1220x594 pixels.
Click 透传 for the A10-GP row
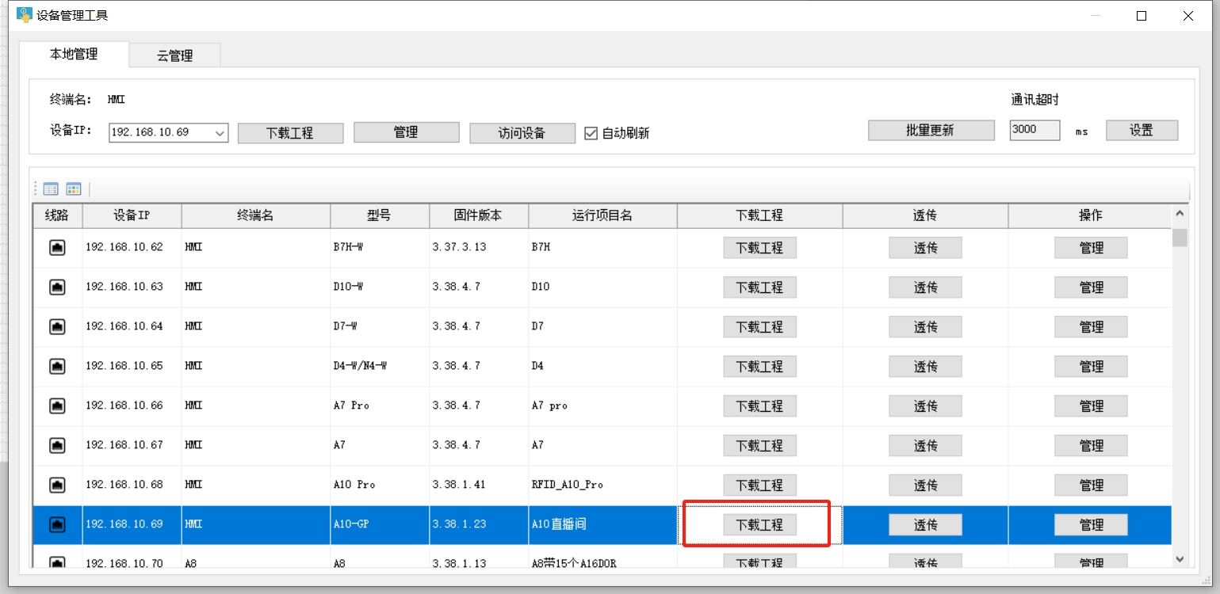point(925,525)
